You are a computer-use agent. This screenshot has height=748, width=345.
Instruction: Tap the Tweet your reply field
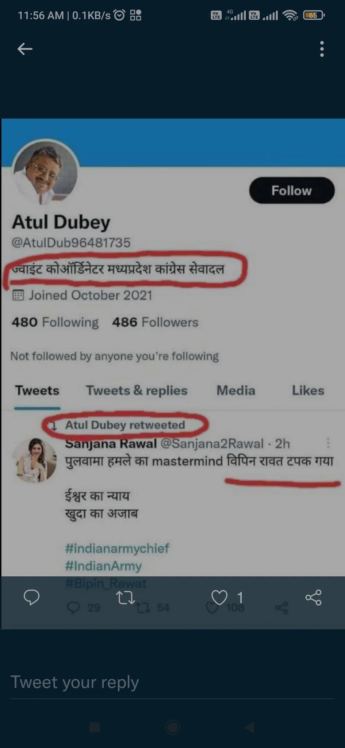[x=172, y=682]
